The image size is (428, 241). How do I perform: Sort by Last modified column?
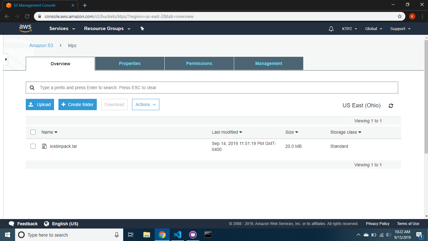(x=227, y=132)
